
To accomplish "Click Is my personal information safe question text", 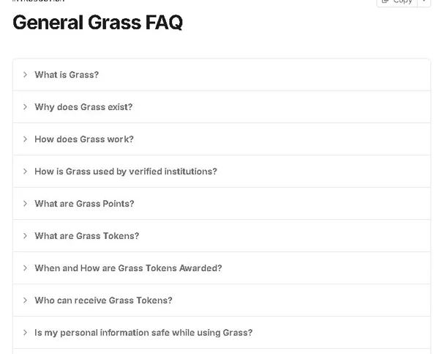I will coord(143,333).
